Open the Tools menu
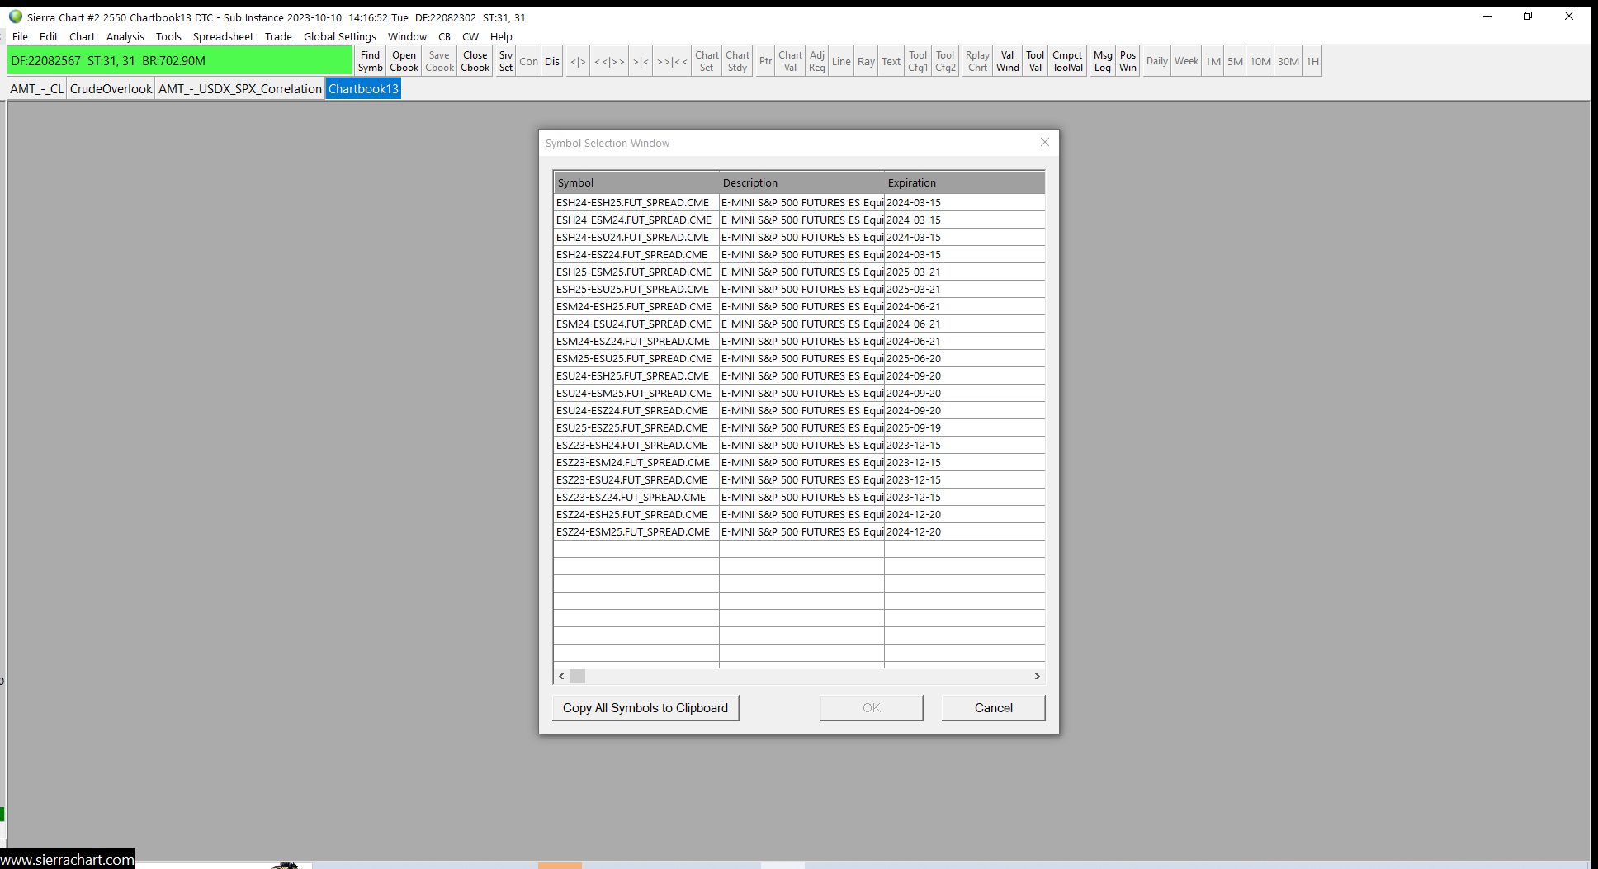This screenshot has height=869, width=1598. (x=168, y=36)
